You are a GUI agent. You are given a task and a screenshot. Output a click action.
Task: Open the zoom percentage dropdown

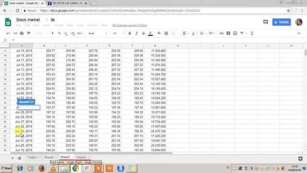41,33
